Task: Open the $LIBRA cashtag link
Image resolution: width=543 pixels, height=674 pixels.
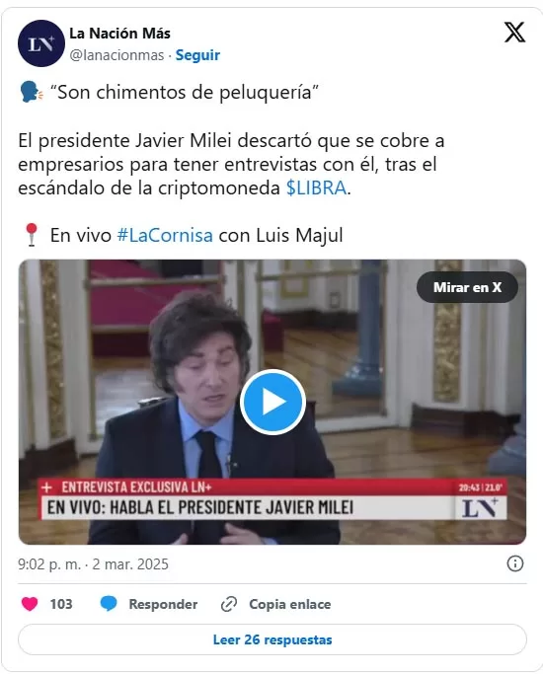Action: pyautogui.click(x=317, y=187)
